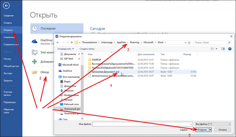Click change view layout icon

(x=212, y=49)
